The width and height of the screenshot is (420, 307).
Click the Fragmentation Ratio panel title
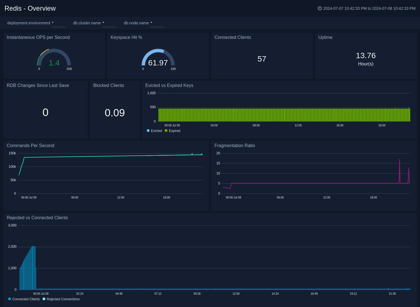[x=235, y=145]
